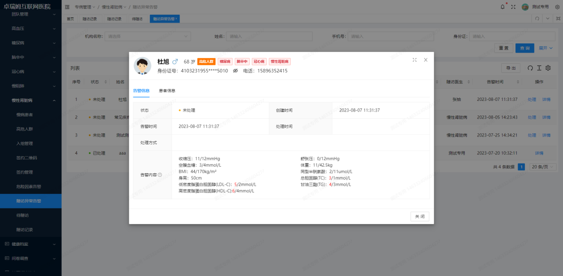Screen dimensions: 563x276
Task: Click the refresh icon beside the 导出 button
Action: (530, 68)
